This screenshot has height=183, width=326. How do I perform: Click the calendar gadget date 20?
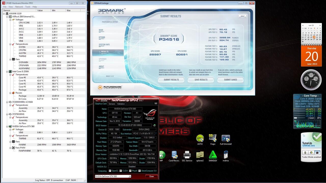314,37
